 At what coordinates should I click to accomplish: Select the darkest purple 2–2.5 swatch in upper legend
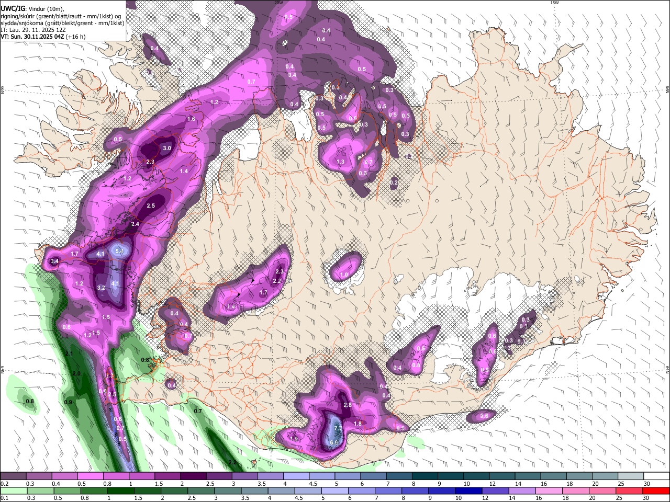pos(193,476)
